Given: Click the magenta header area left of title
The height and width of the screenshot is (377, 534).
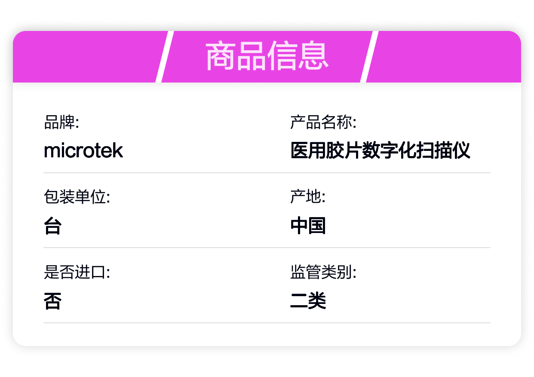Looking at the screenshot, I should click(x=86, y=57).
